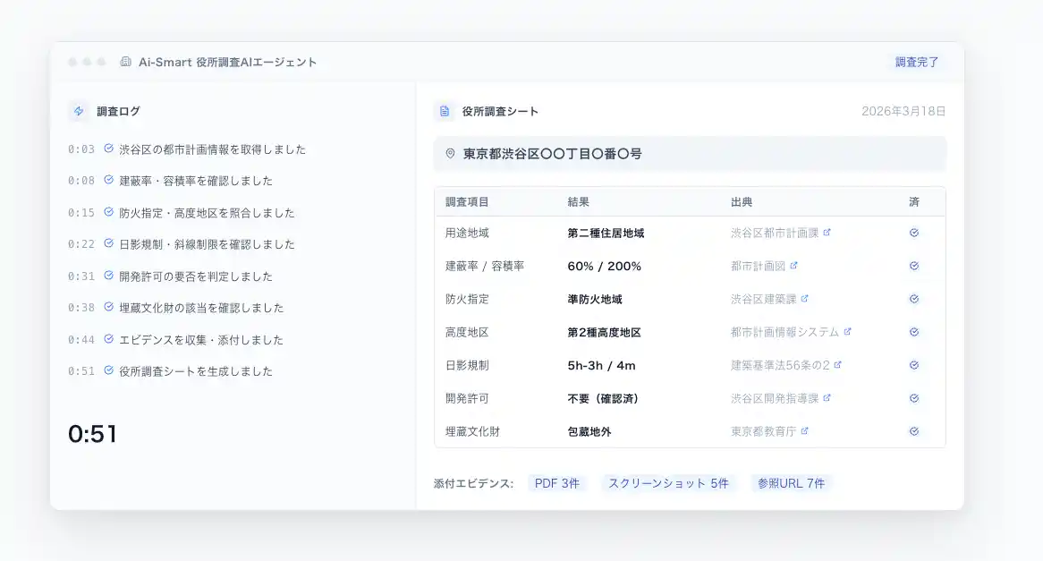Toggle the completed check for 用途地域 row

(914, 233)
